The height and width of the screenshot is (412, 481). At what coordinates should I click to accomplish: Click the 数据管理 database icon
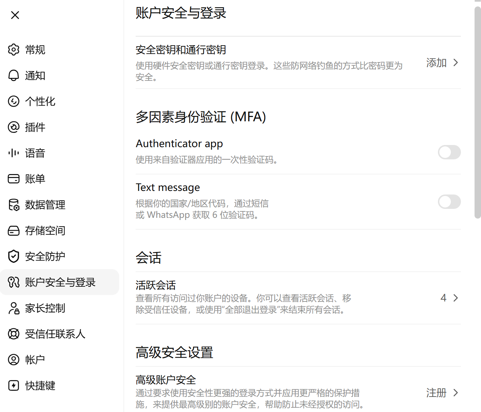pos(14,205)
